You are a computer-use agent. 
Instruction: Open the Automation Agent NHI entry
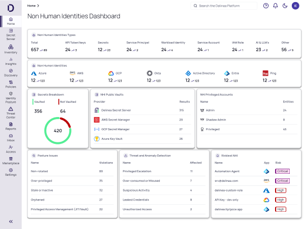tap(256, 171)
